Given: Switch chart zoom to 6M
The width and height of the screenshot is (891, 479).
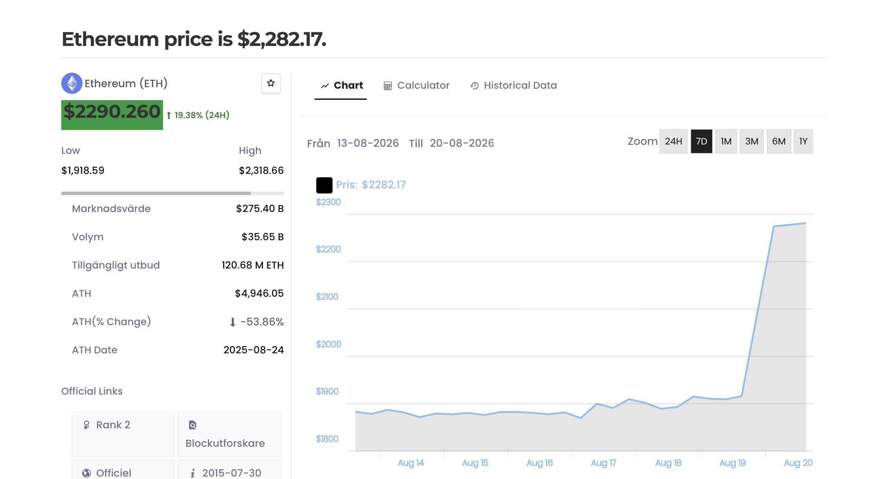Looking at the screenshot, I should click(x=779, y=141).
